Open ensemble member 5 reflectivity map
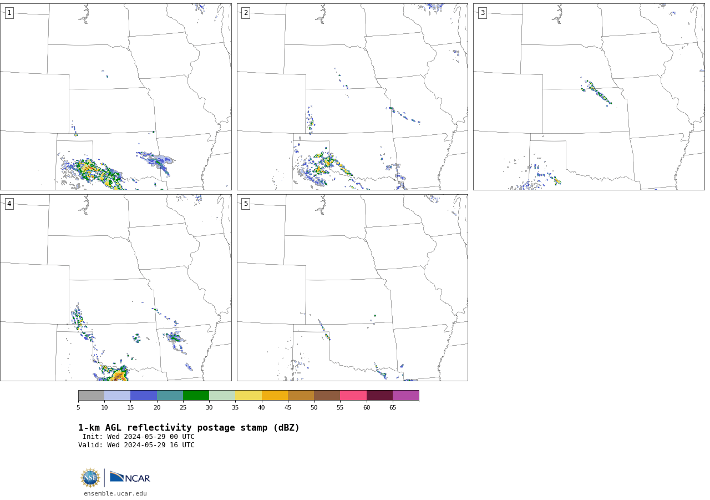 (x=352, y=287)
